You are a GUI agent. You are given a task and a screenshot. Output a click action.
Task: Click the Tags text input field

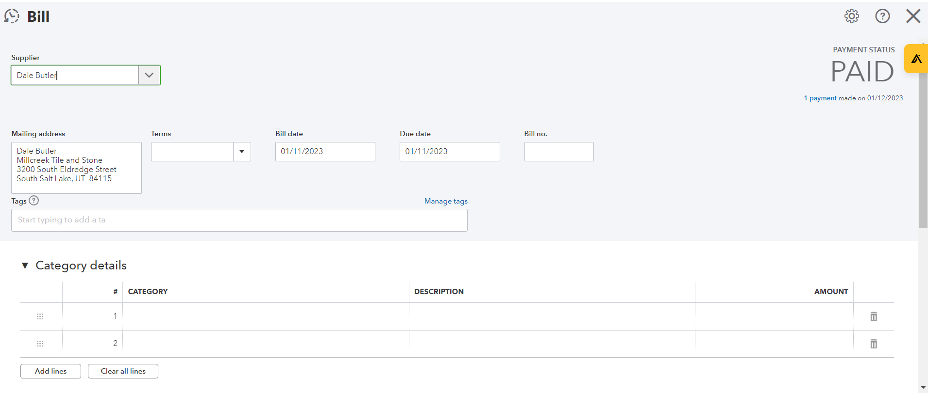(239, 220)
